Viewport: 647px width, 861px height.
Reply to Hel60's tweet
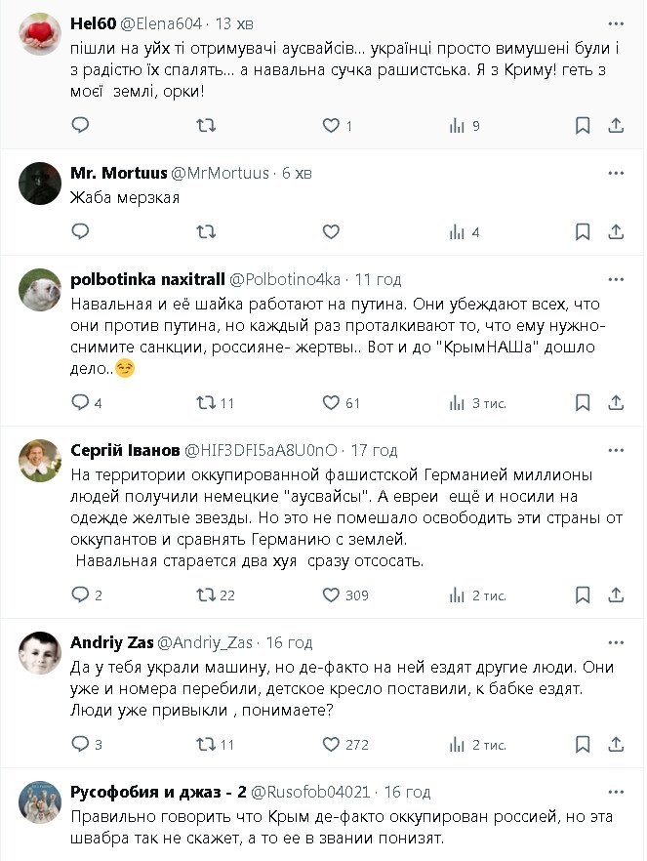81,125
